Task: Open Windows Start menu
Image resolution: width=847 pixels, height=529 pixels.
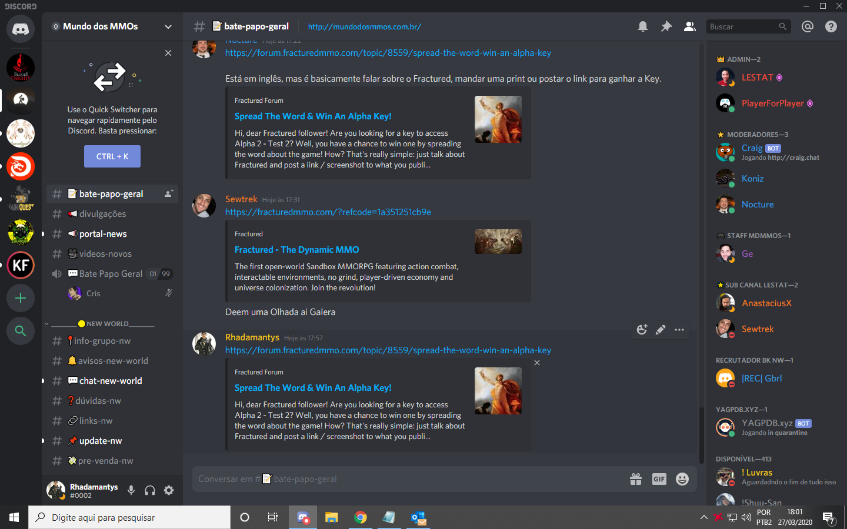Action: [x=14, y=517]
